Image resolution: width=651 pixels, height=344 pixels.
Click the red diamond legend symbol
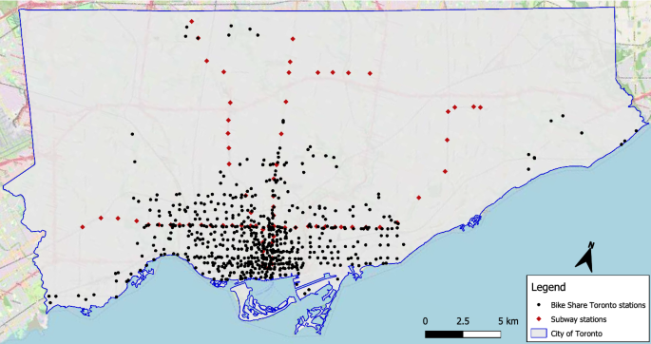pyautogui.click(x=539, y=319)
